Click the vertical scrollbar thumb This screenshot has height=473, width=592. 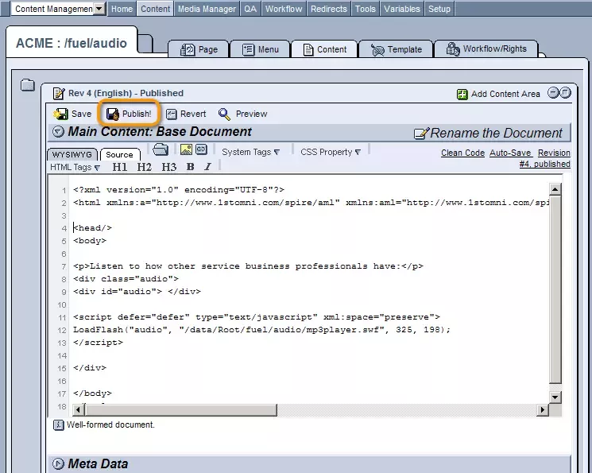pos(555,289)
